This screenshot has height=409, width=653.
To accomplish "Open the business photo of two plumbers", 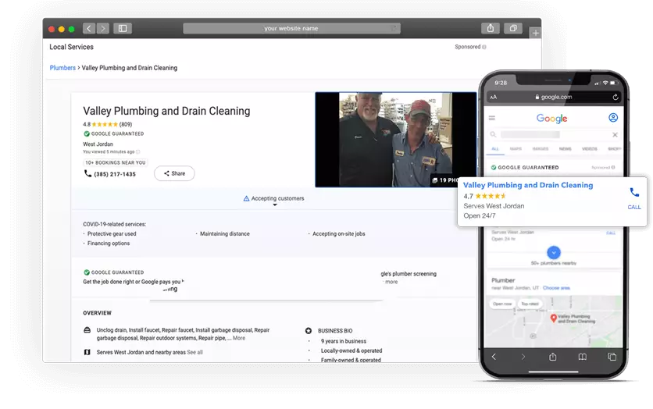I will click(395, 140).
